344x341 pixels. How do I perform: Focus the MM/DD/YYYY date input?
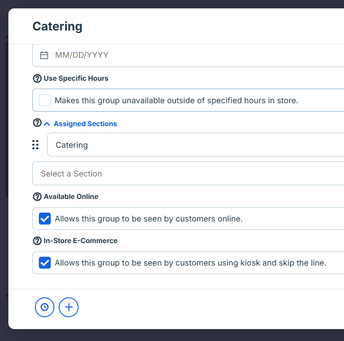[x=194, y=55]
